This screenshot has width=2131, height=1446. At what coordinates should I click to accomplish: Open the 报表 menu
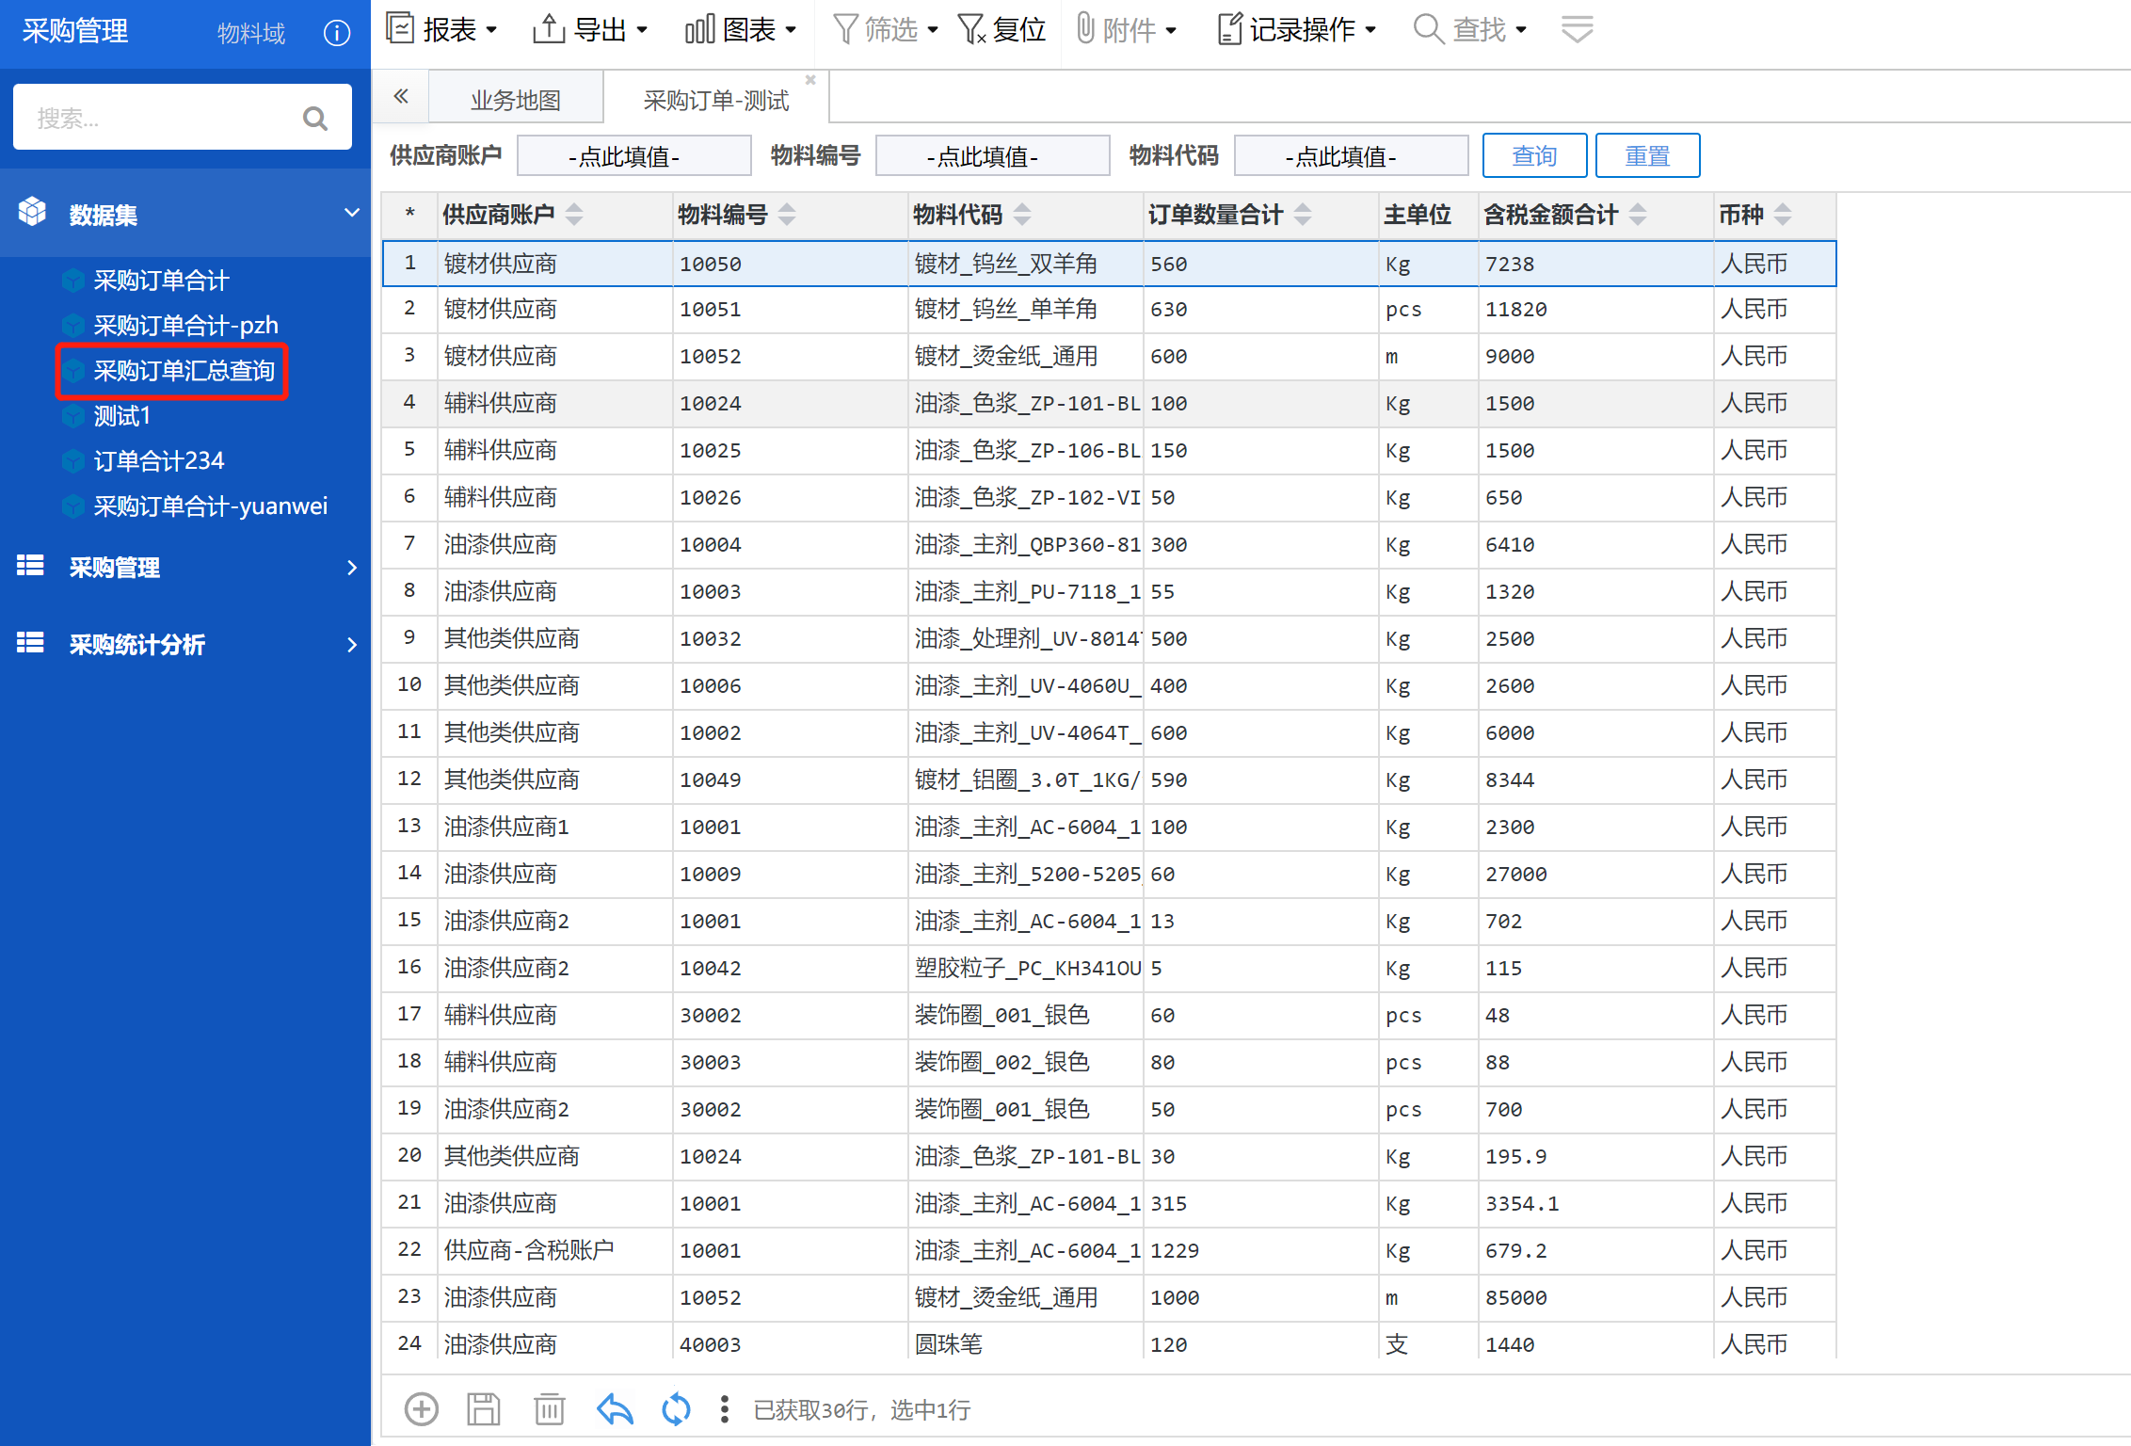click(x=441, y=29)
